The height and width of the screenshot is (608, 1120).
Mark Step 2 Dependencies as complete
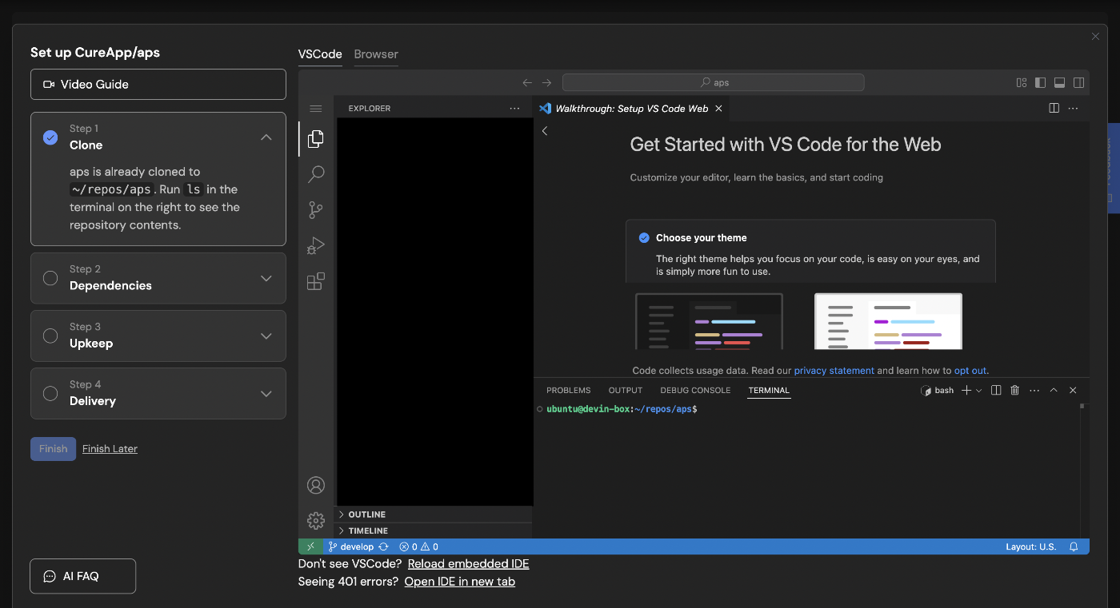coord(50,278)
